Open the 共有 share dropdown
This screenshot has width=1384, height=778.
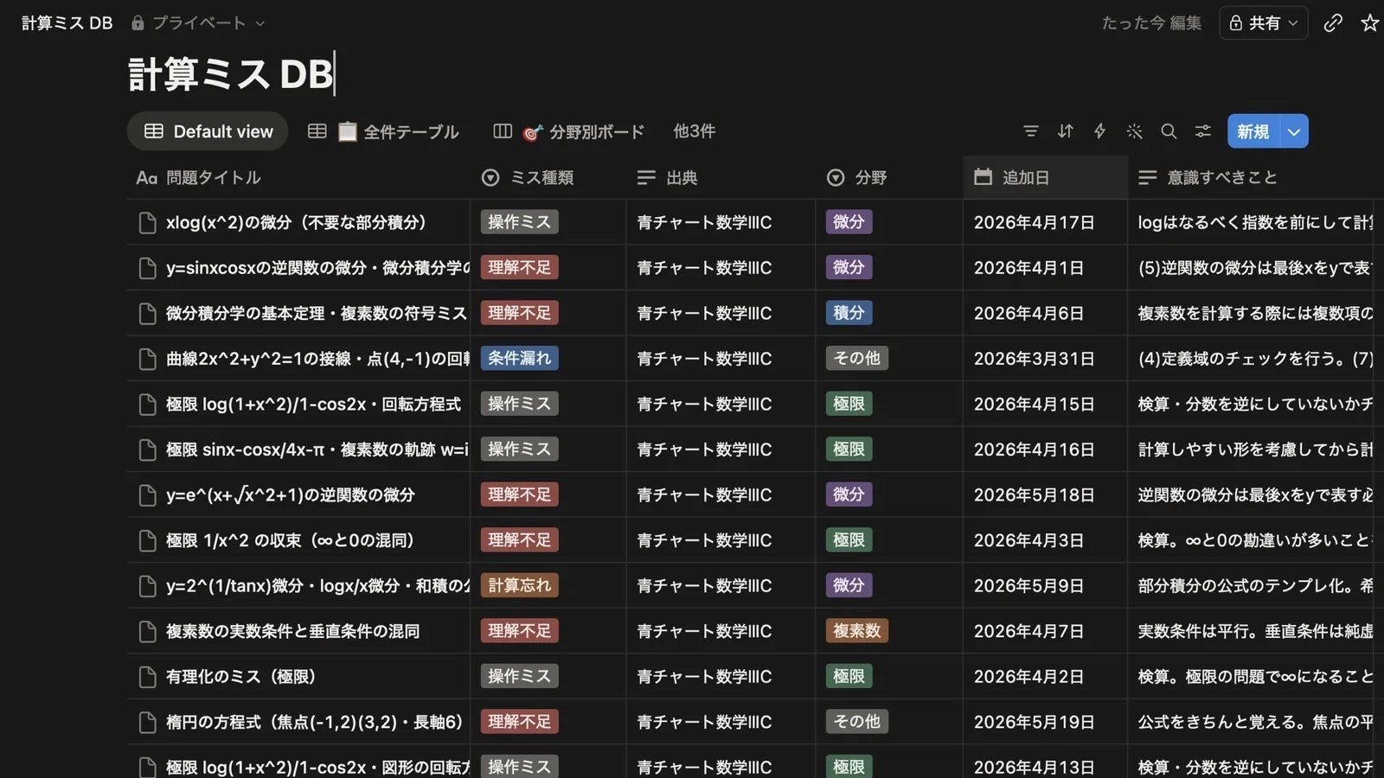1263,23
